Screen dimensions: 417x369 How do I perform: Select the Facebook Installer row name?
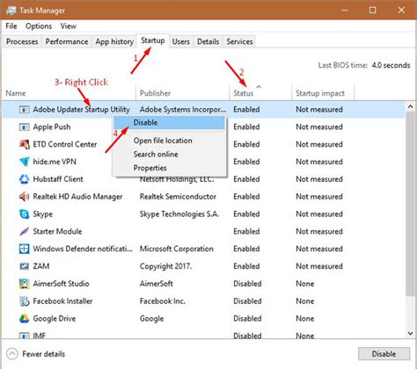[x=62, y=301]
